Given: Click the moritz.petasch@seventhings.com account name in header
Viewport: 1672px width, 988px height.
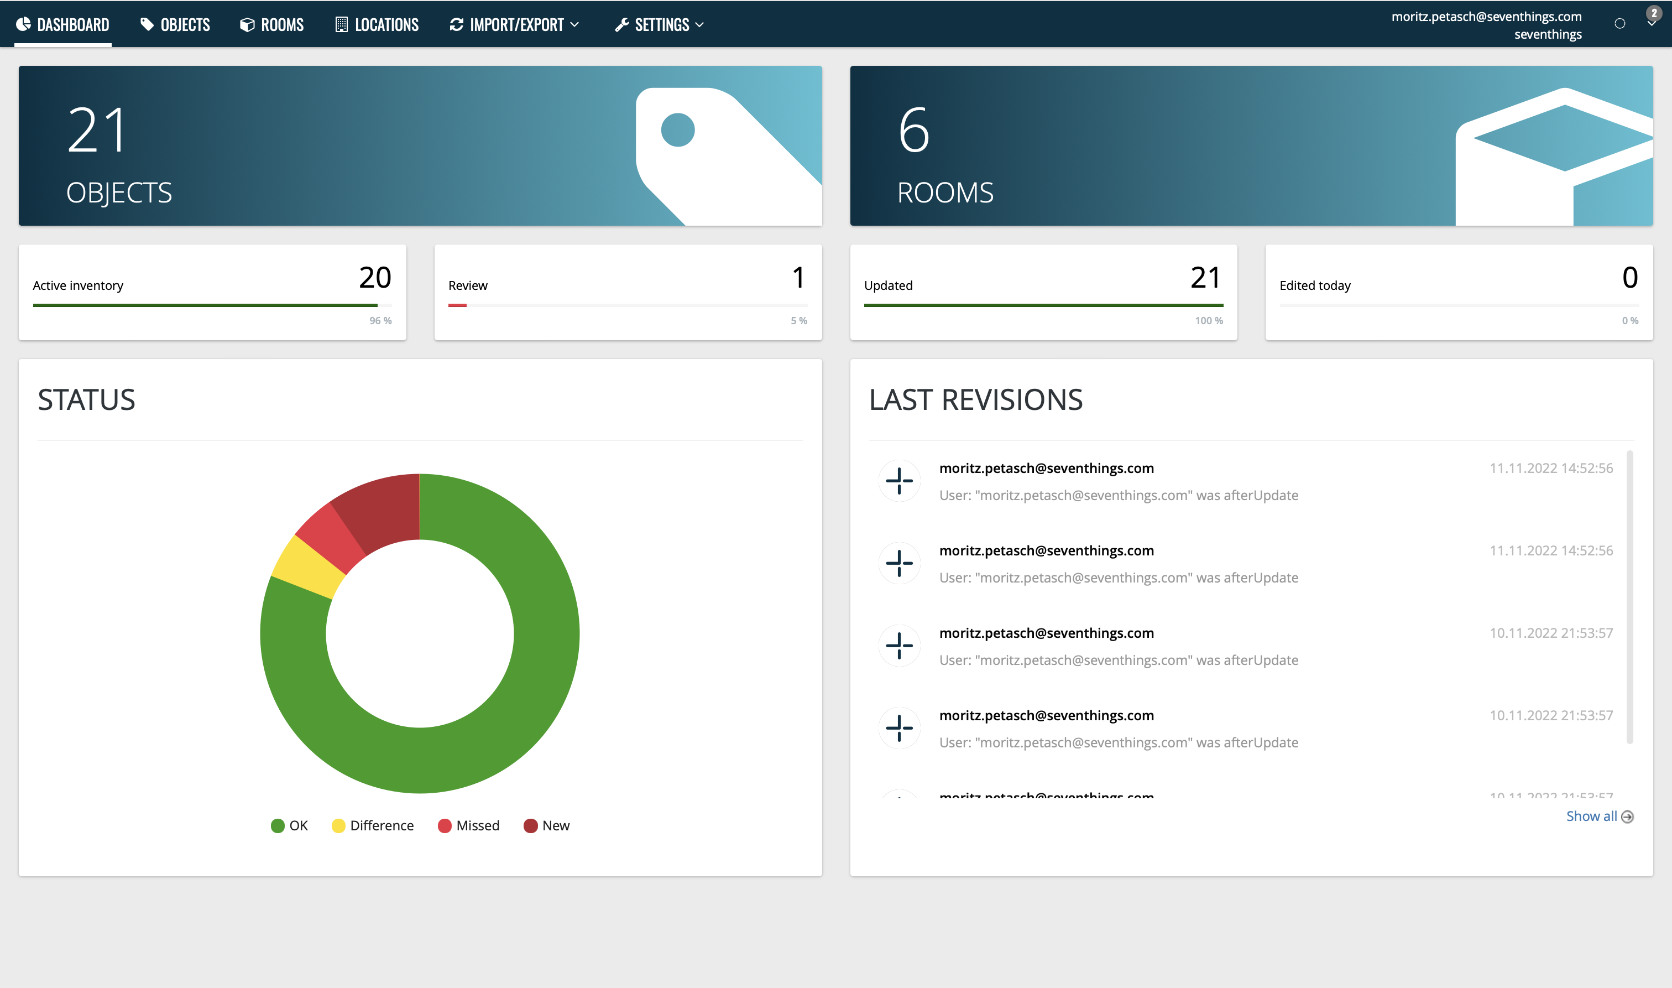Looking at the screenshot, I should tap(1486, 17).
